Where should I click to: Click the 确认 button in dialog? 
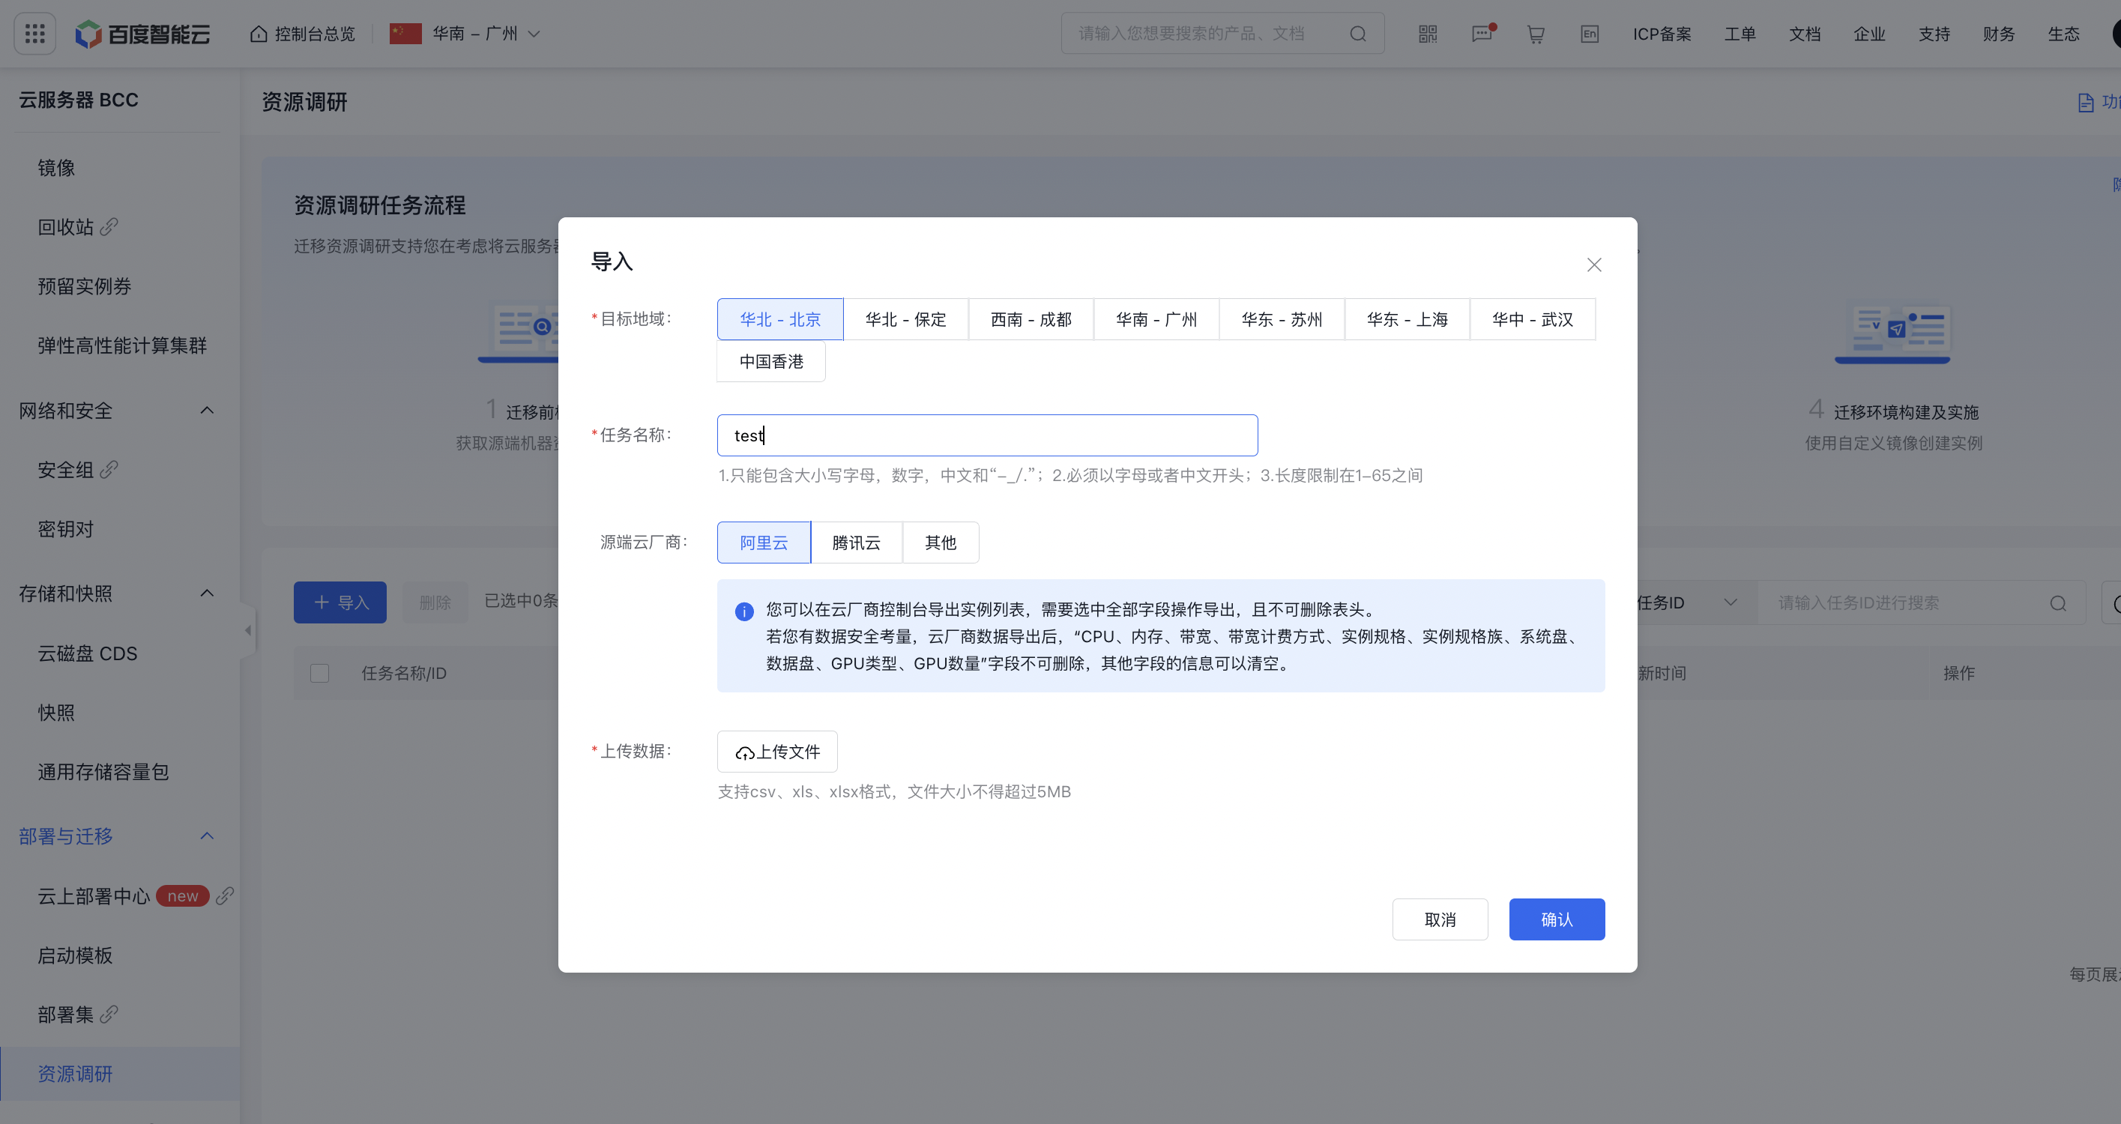click(x=1556, y=919)
